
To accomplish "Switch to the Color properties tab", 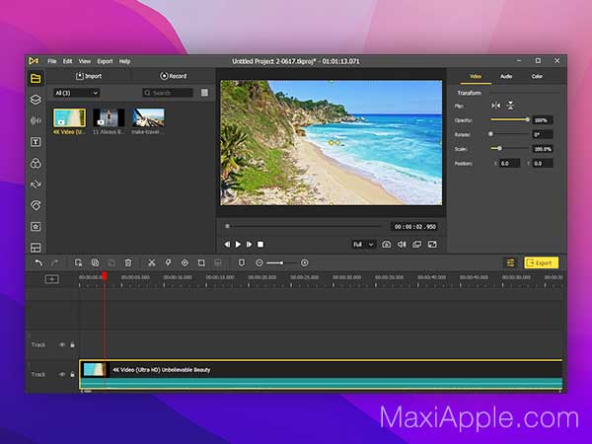I will click(537, 76).
